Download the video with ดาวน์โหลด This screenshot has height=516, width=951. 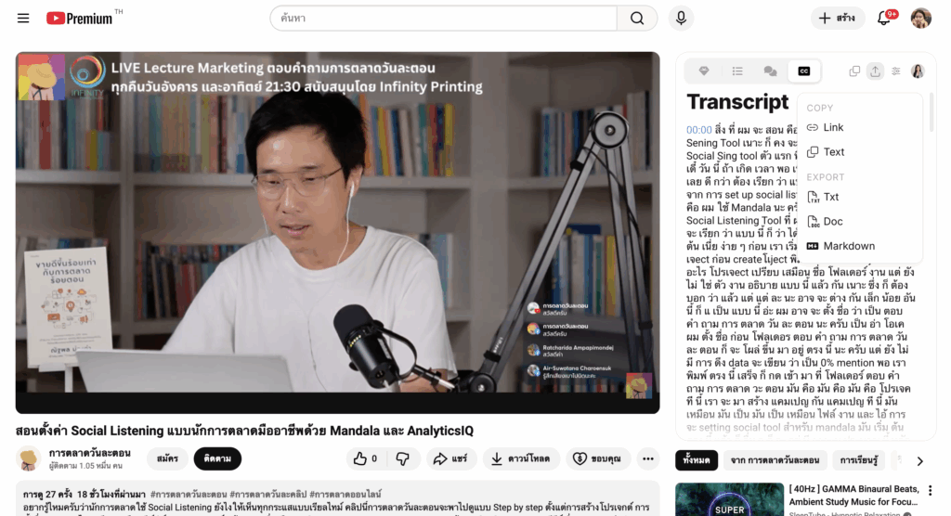coord(521,459)
